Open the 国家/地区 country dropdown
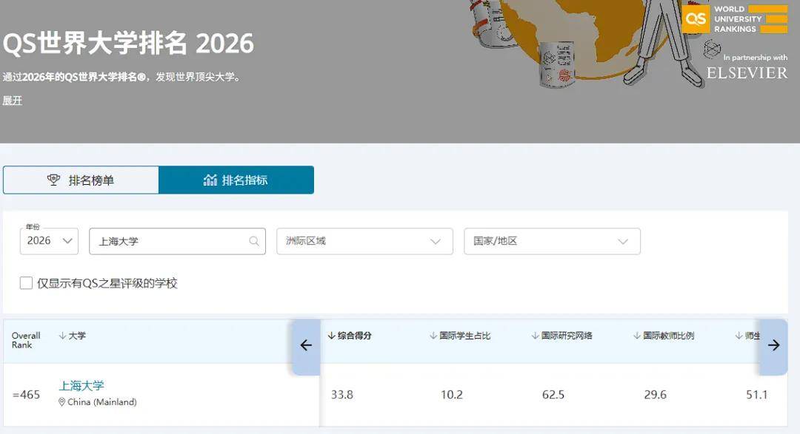The width and height of the screenshot is (800, 434). (x=552, y=241)
